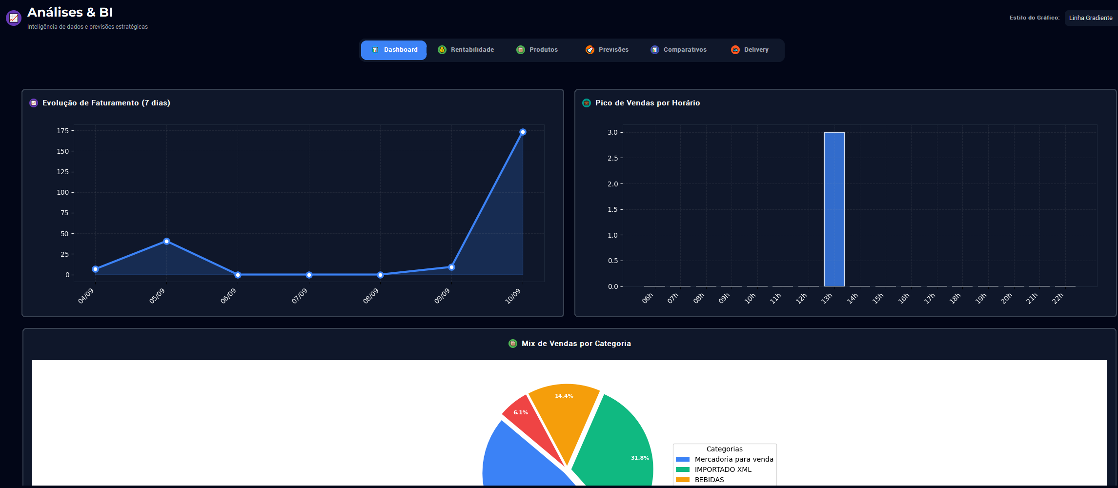Click the 18h x-axis label
Image resolution: width=1118 pixels, height=488 pixels.
pyautogui.click(x=955, y=299)
